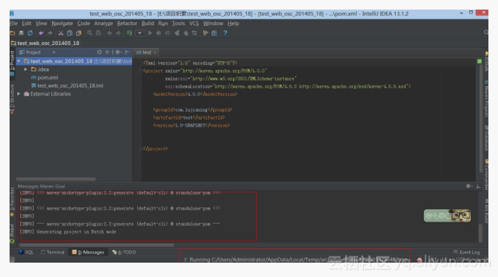The height and width of the screenshot is (277, 498).
Task: Open the Refactor menu
Action: (x=127, y=23)
